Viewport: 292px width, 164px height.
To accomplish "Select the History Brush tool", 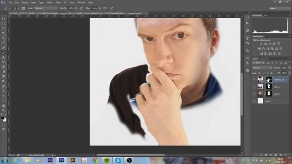I will click(3, 62).
